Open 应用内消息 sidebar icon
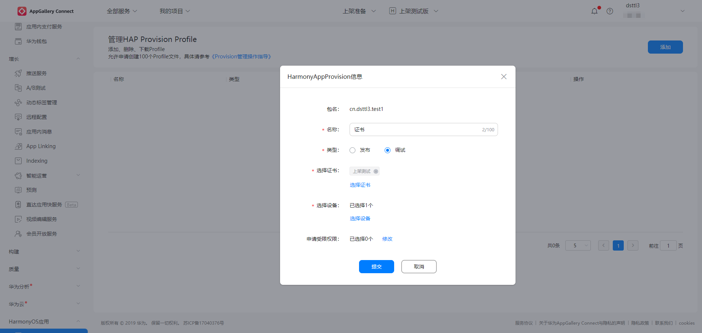This screenshot has height=333, width=702. point(18,132)
